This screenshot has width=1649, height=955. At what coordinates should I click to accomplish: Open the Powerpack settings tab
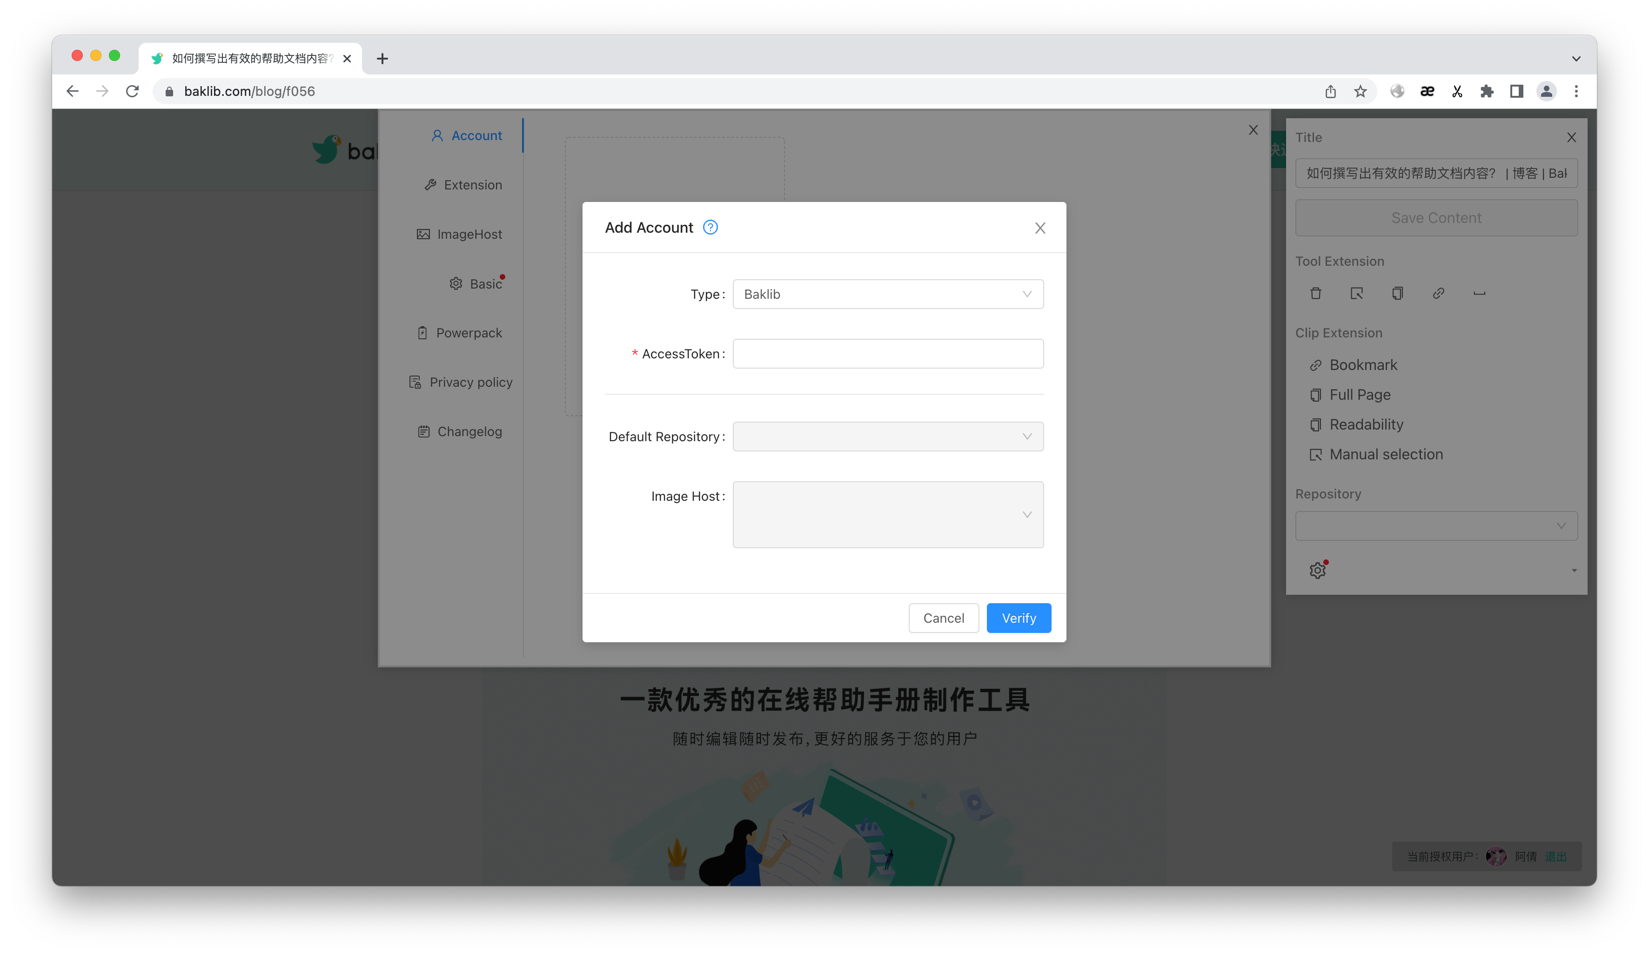coord(459,332)
